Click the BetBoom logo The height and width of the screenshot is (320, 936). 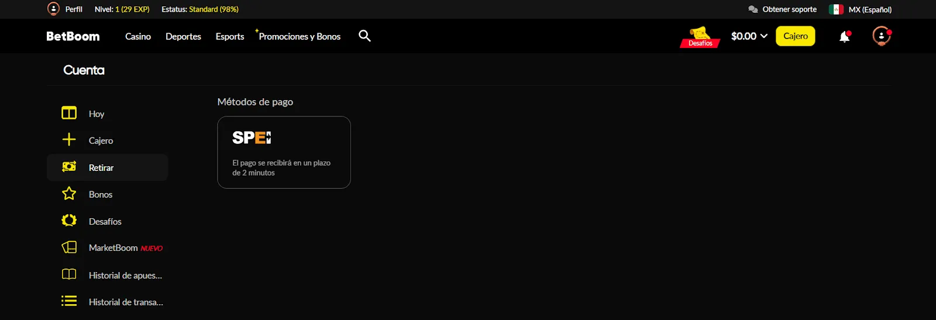73,36
